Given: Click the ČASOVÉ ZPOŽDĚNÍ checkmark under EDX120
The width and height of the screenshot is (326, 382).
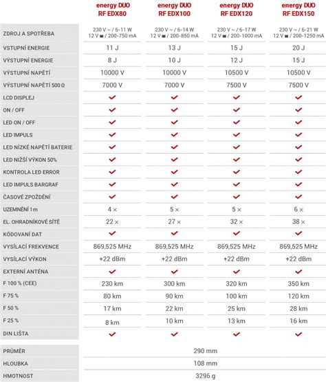Looking at the screenshot, I should [237, 197].
